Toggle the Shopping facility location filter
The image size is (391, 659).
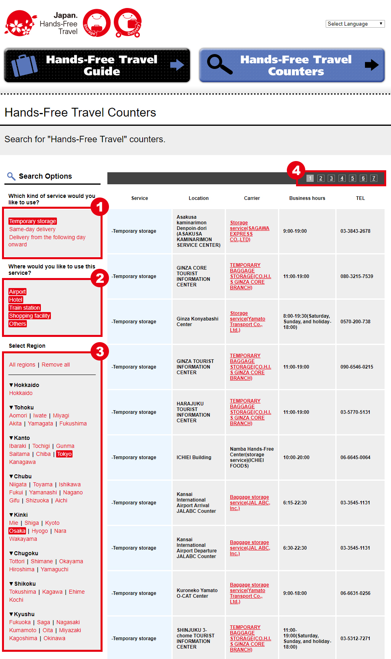(30, 316)
